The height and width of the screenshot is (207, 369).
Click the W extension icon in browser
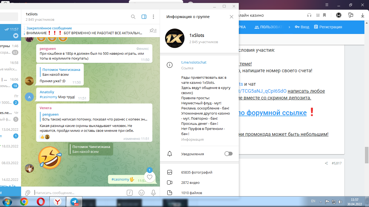click(x=339, y=15)
